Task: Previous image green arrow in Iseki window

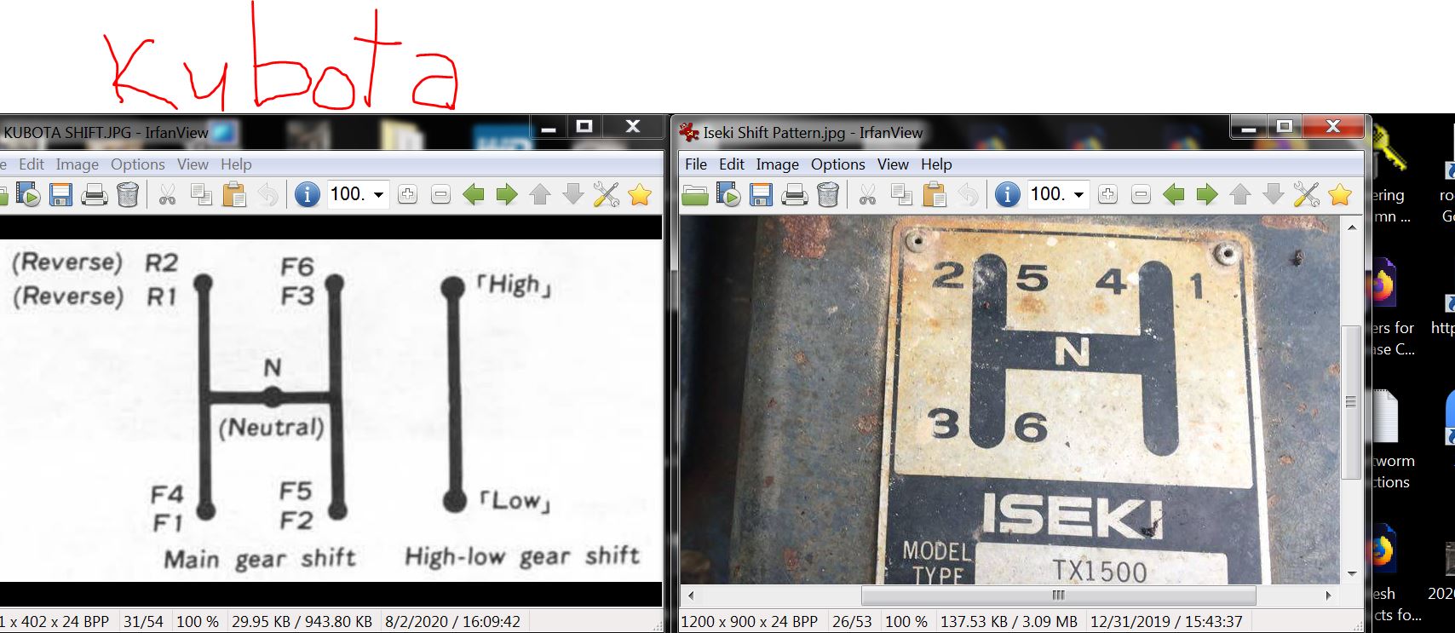Action: [x=1174, y=195]
